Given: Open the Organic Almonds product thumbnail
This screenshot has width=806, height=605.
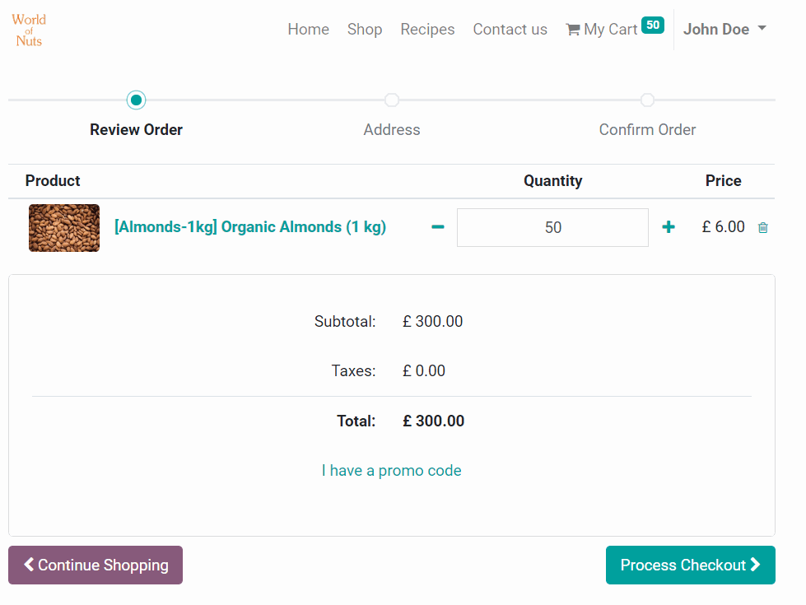Looking at the screenshot, I should [64, 228].
